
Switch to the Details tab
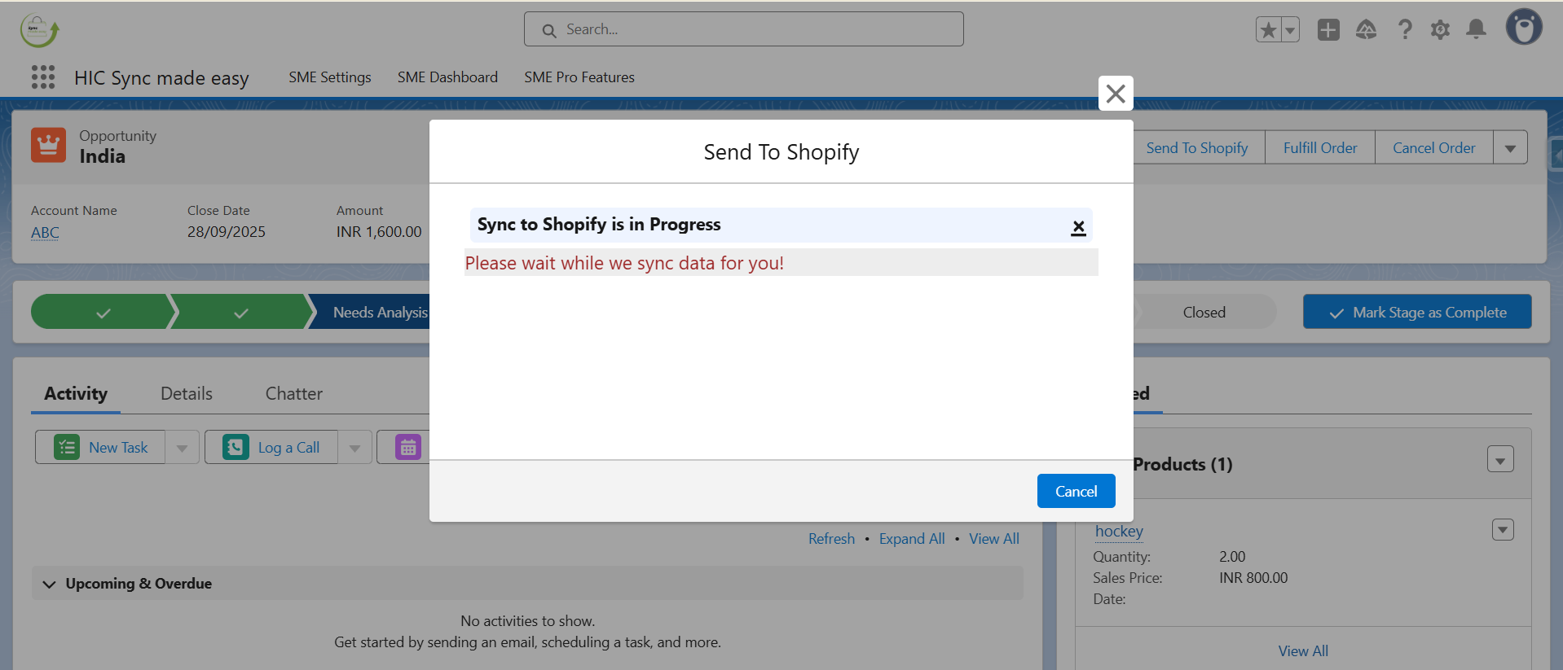click(x=187, y=394)
